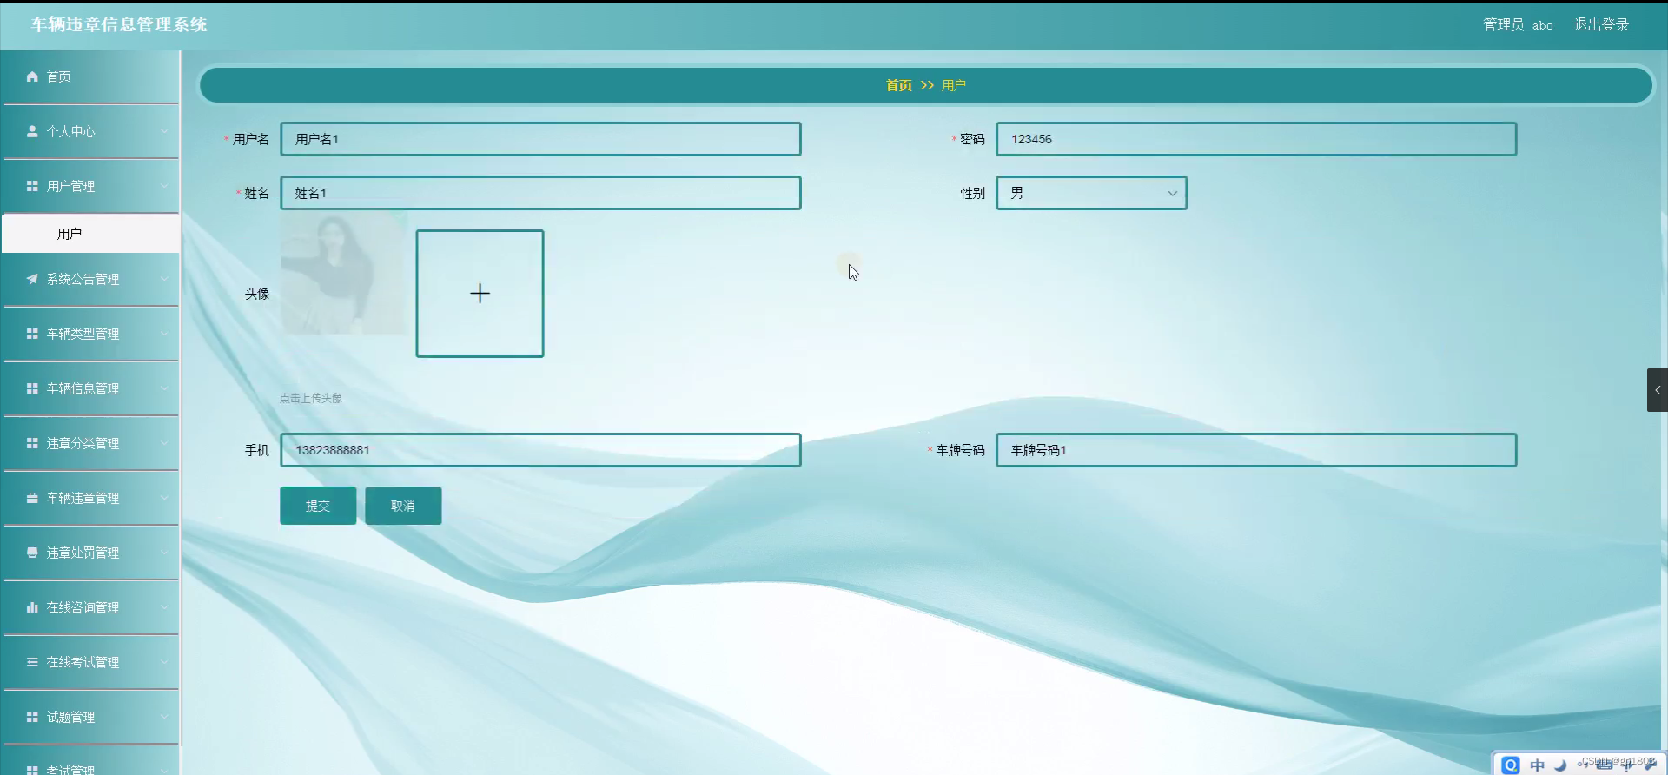Open the 违章处罚管理 sidebar menu
This screenshot has width=1668, height=775.
pos(90,553)
